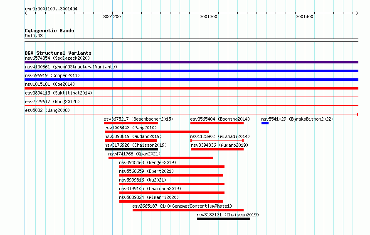Click the Cytogenetic Bands track title
The width and height of the screenshot is (370, 235).
(49, 31)
